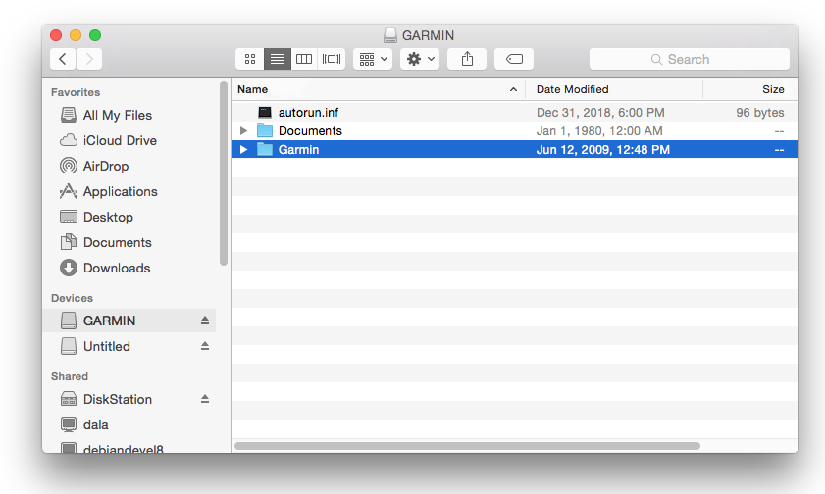The height and width of the screenshot is (494, 825).
Task: Expand the Documents folder disclosure triangle
Action: point(244,130)
